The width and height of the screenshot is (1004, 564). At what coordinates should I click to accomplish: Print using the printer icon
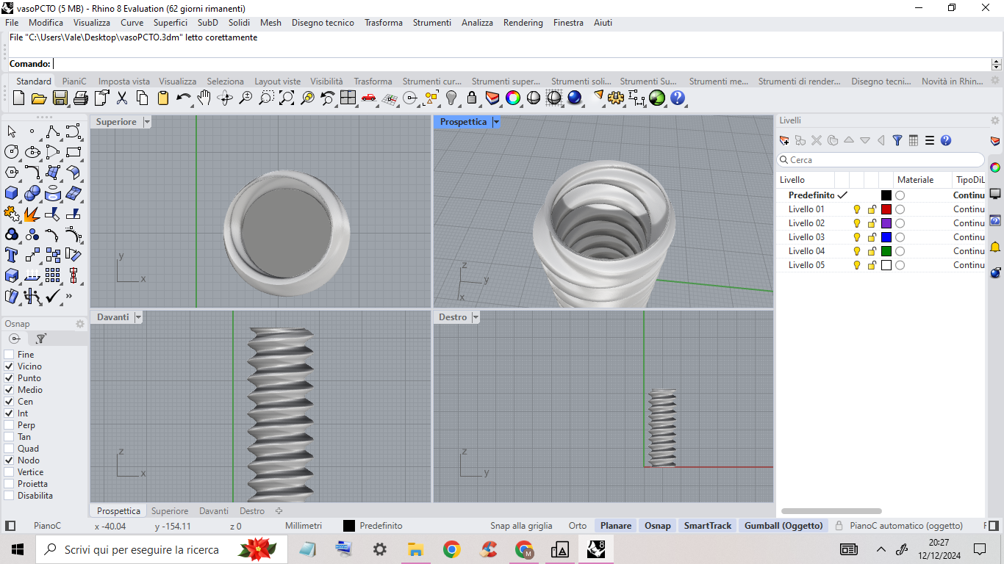pos(81,98)
